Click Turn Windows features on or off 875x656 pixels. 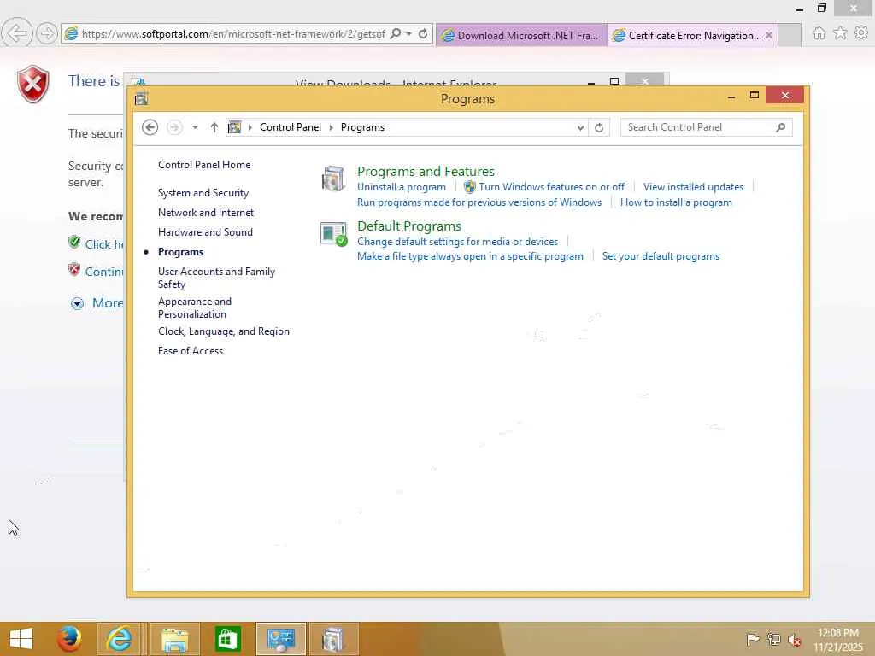(551, 187)
